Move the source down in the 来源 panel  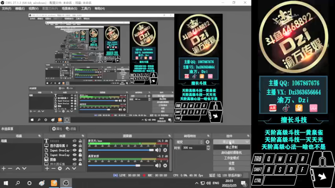coord(74,168)
